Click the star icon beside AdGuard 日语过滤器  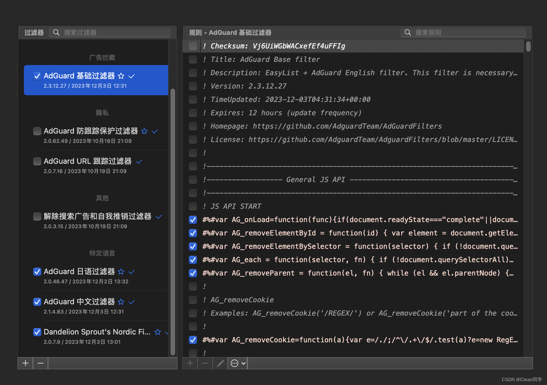pyautogui.click(x=121, y=272)
